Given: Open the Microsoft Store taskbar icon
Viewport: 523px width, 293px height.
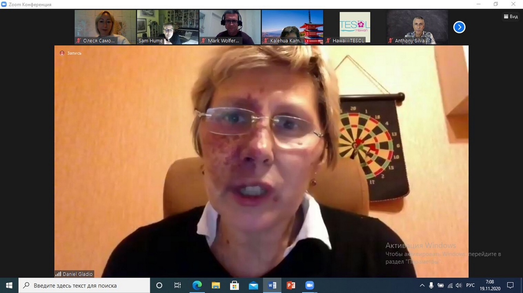Looking at the screenshot, I should (234, 286).
